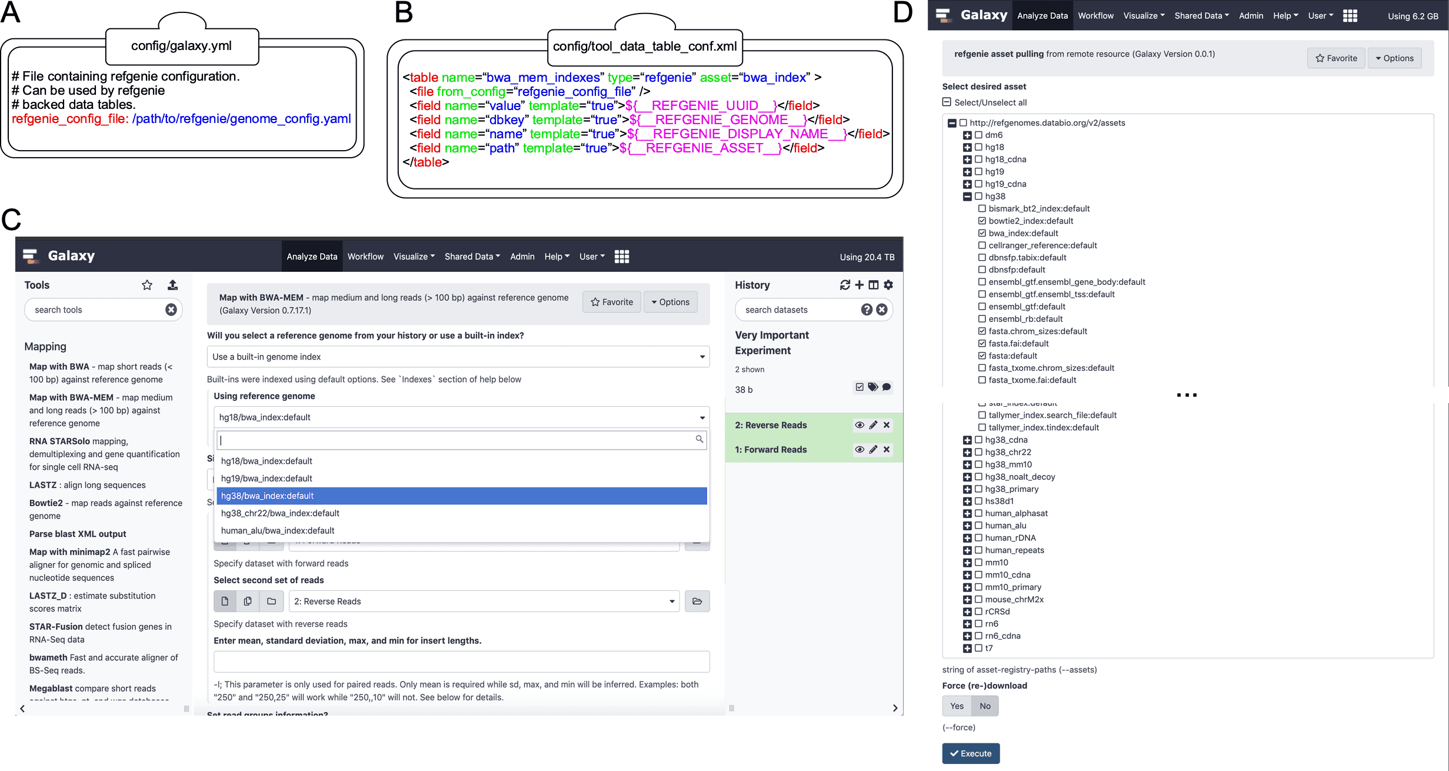The image size is (1449, 771).
Task: Browse datasets for Reverse Reads input
Action: tap(697, 601)
